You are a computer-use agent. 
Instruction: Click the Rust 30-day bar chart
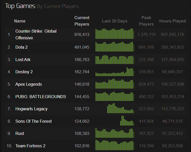115,133
